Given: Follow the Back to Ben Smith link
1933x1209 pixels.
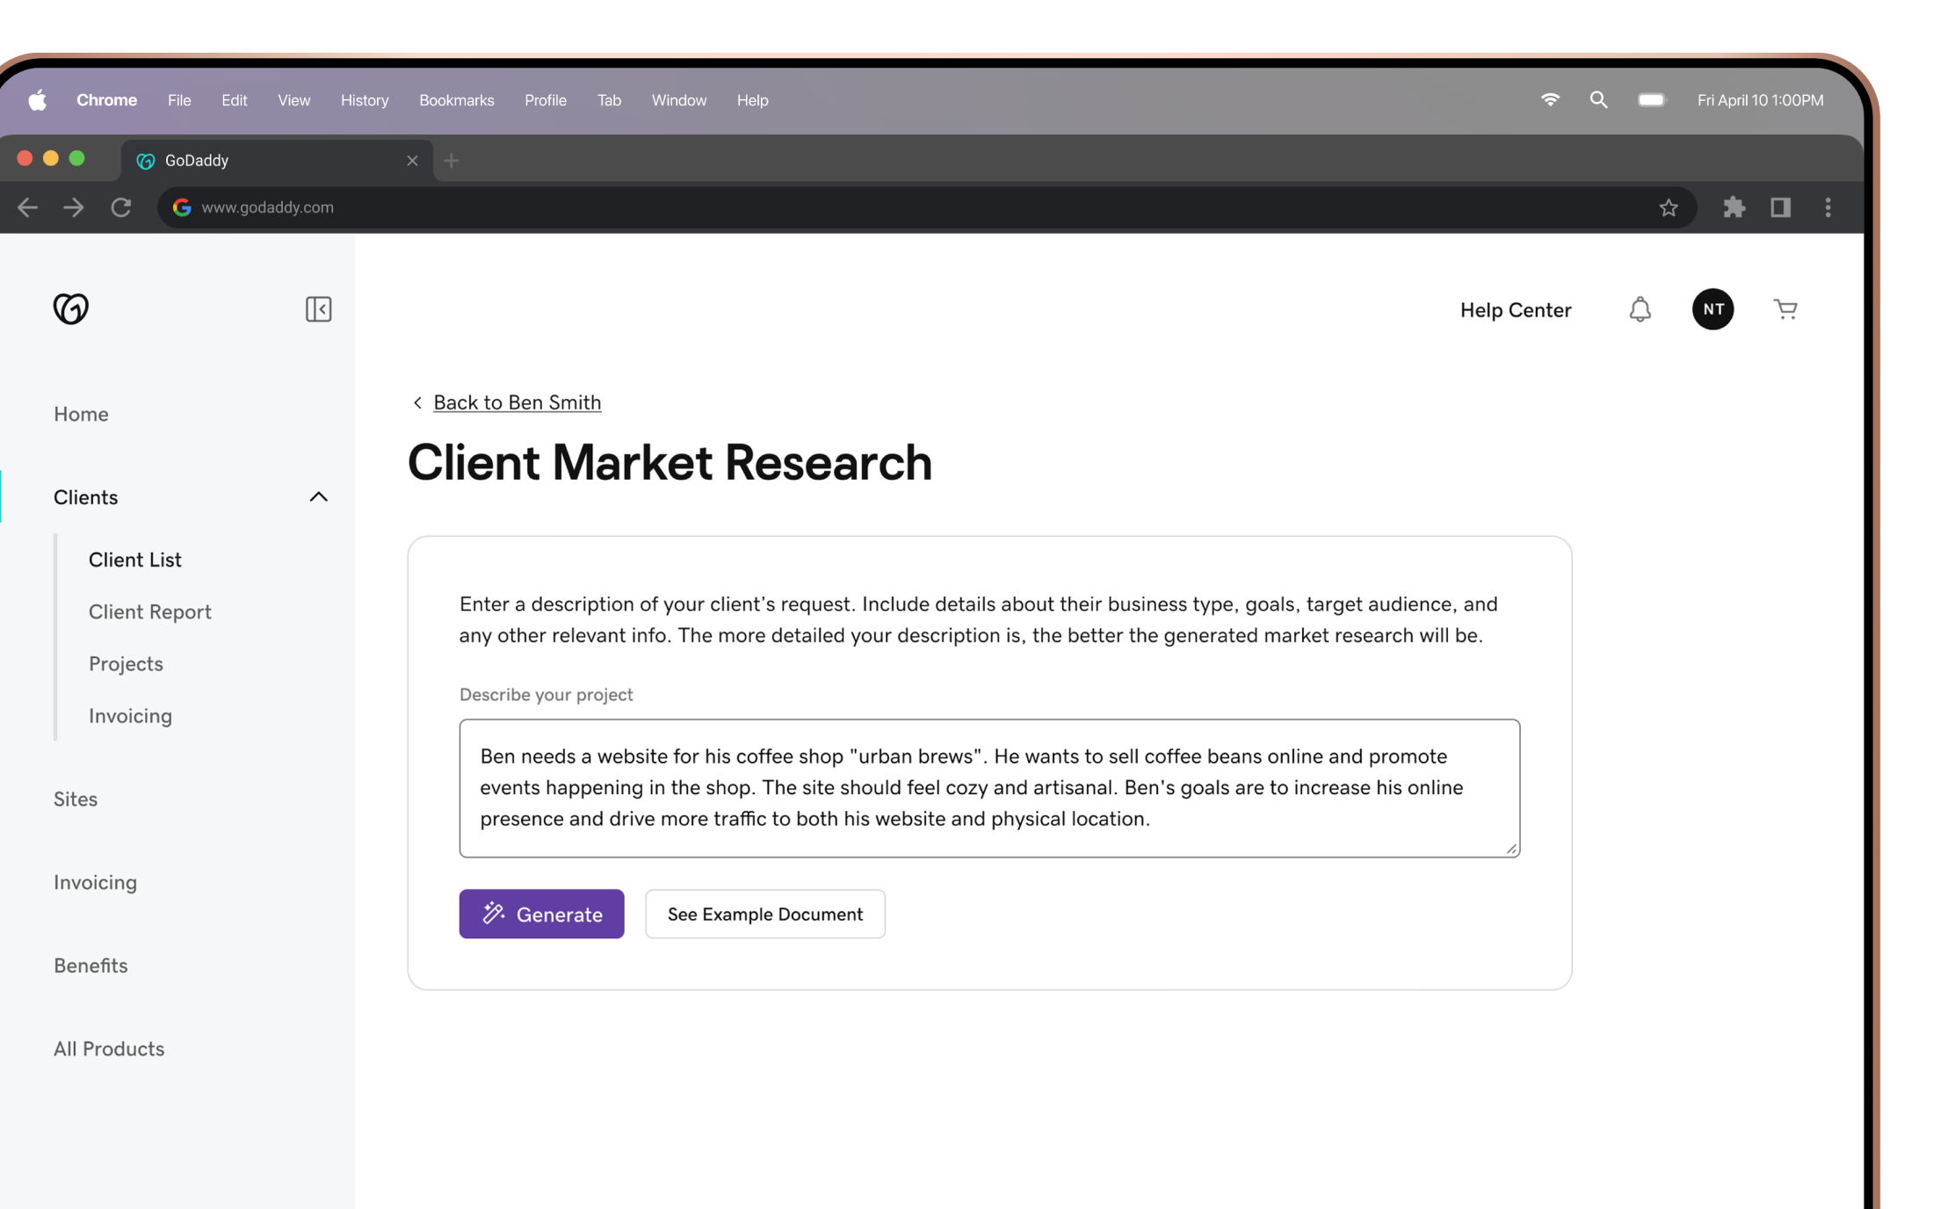Looking at the screenshot, I should (517, 402).
